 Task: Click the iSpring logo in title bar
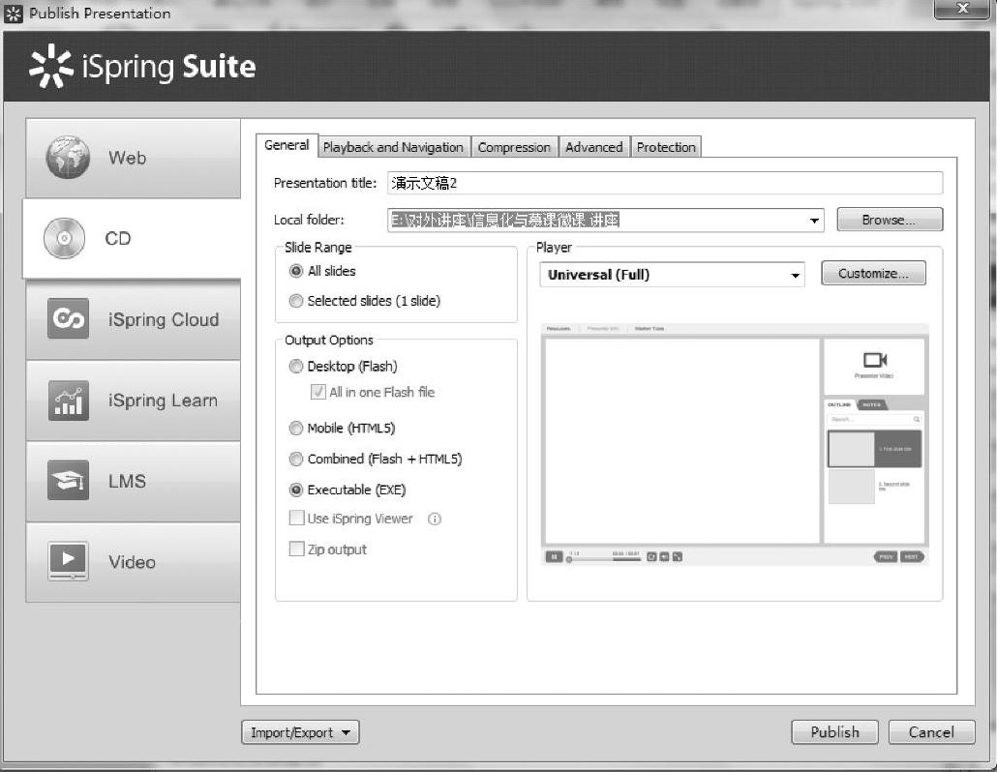[x=14, y=14]
